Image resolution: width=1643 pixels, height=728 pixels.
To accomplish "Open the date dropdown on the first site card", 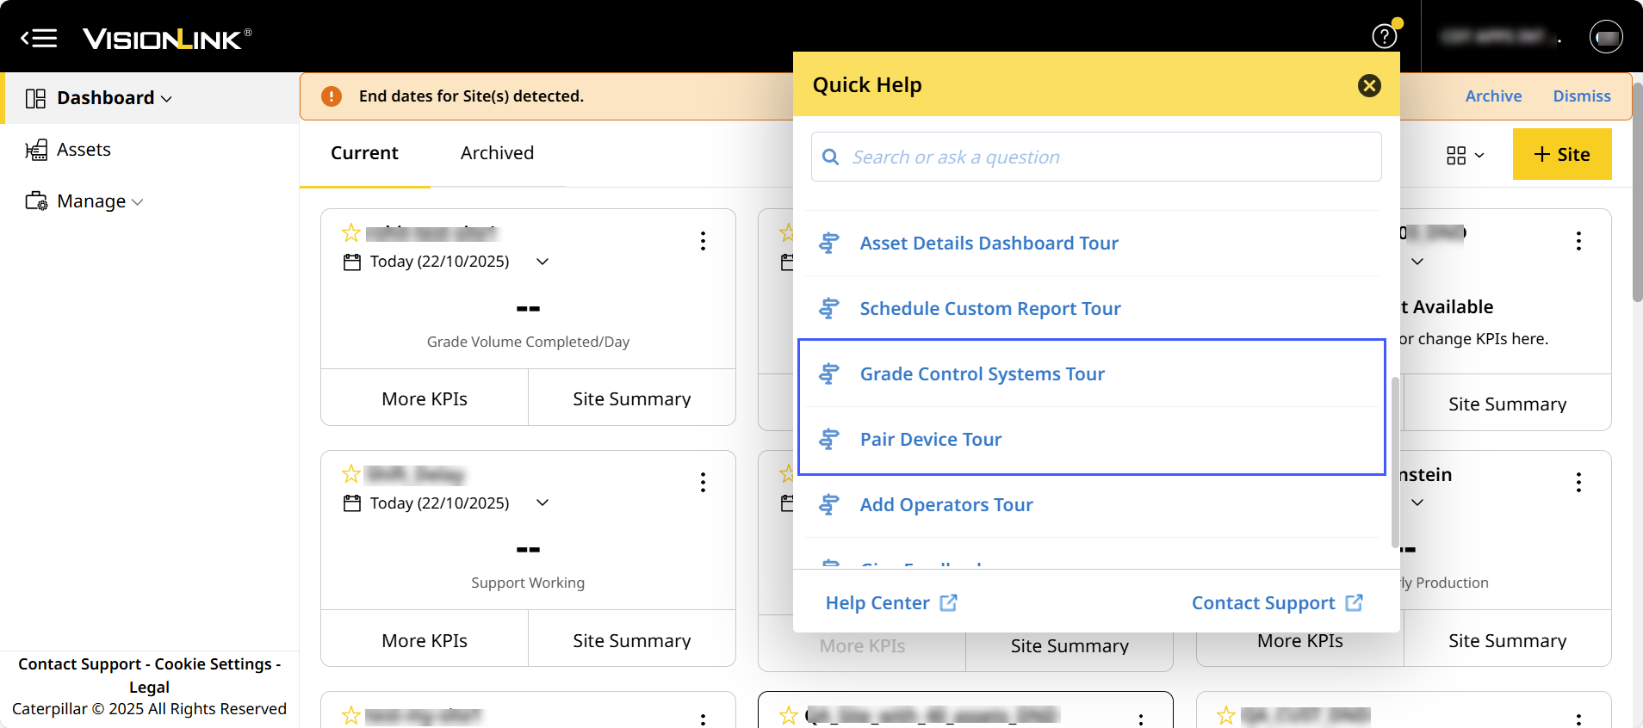I will (x=542, y=262).
